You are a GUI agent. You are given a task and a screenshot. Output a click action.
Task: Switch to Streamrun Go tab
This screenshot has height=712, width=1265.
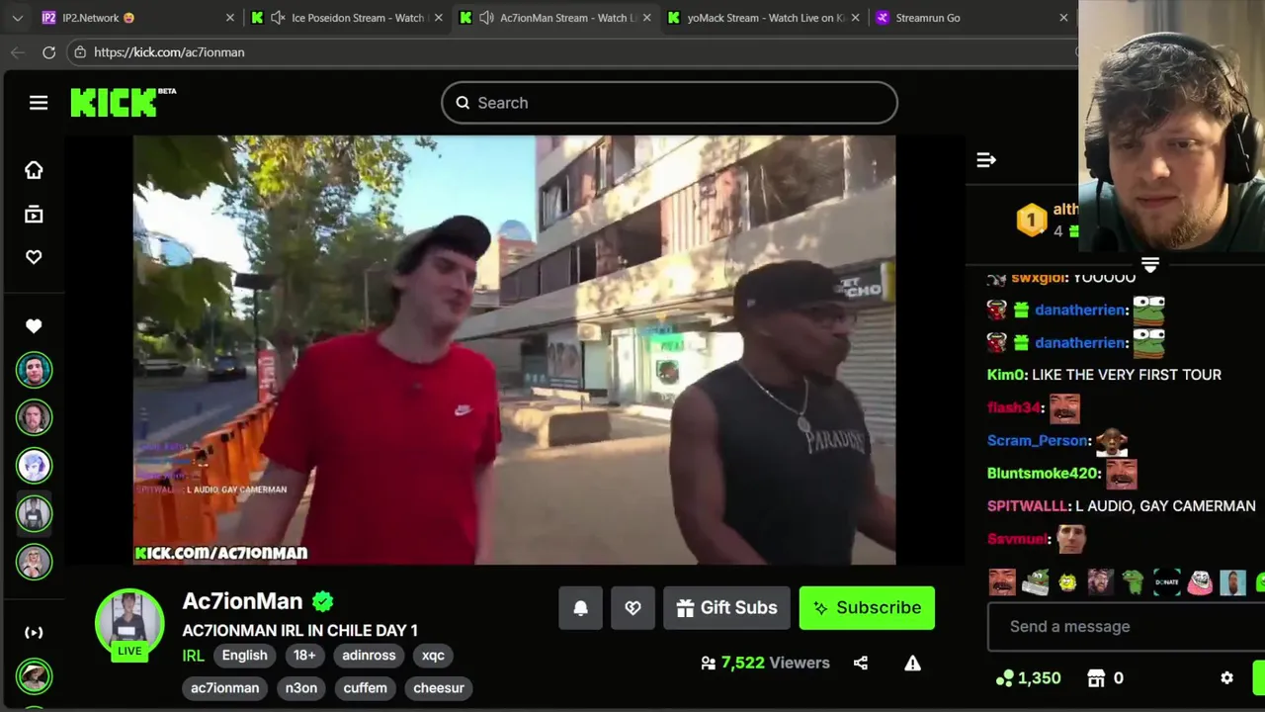click(969, 18)
